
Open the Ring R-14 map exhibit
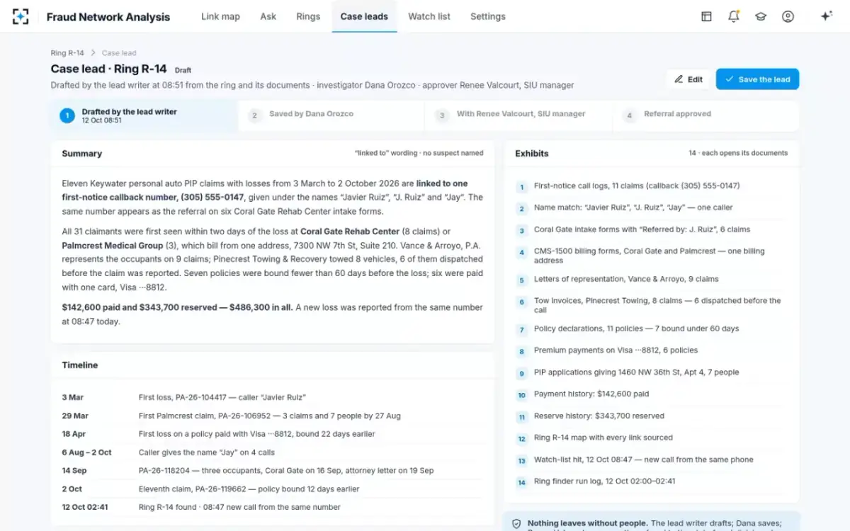652,438
